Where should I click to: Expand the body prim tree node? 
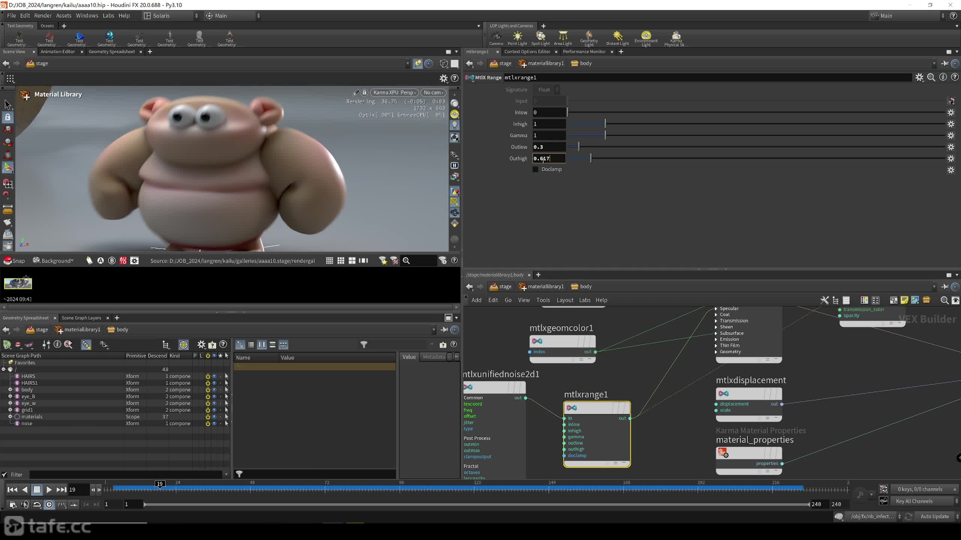pyautogui.click(x=11, y=390)
